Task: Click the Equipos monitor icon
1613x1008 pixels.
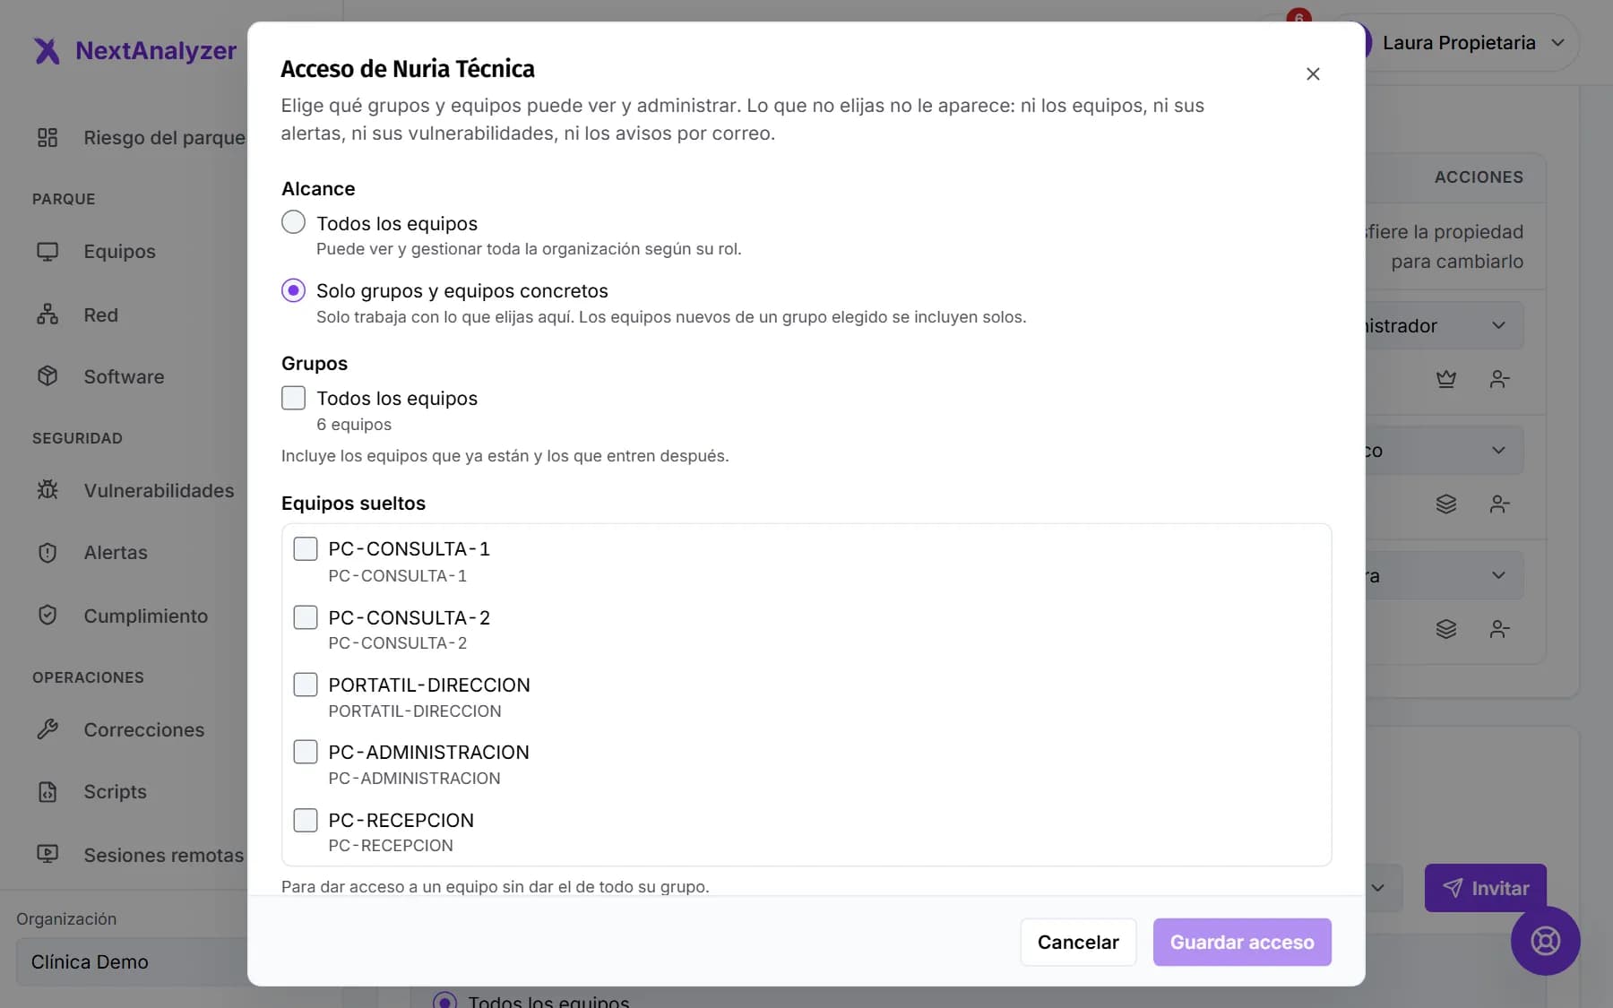Action: coord(47,252)
